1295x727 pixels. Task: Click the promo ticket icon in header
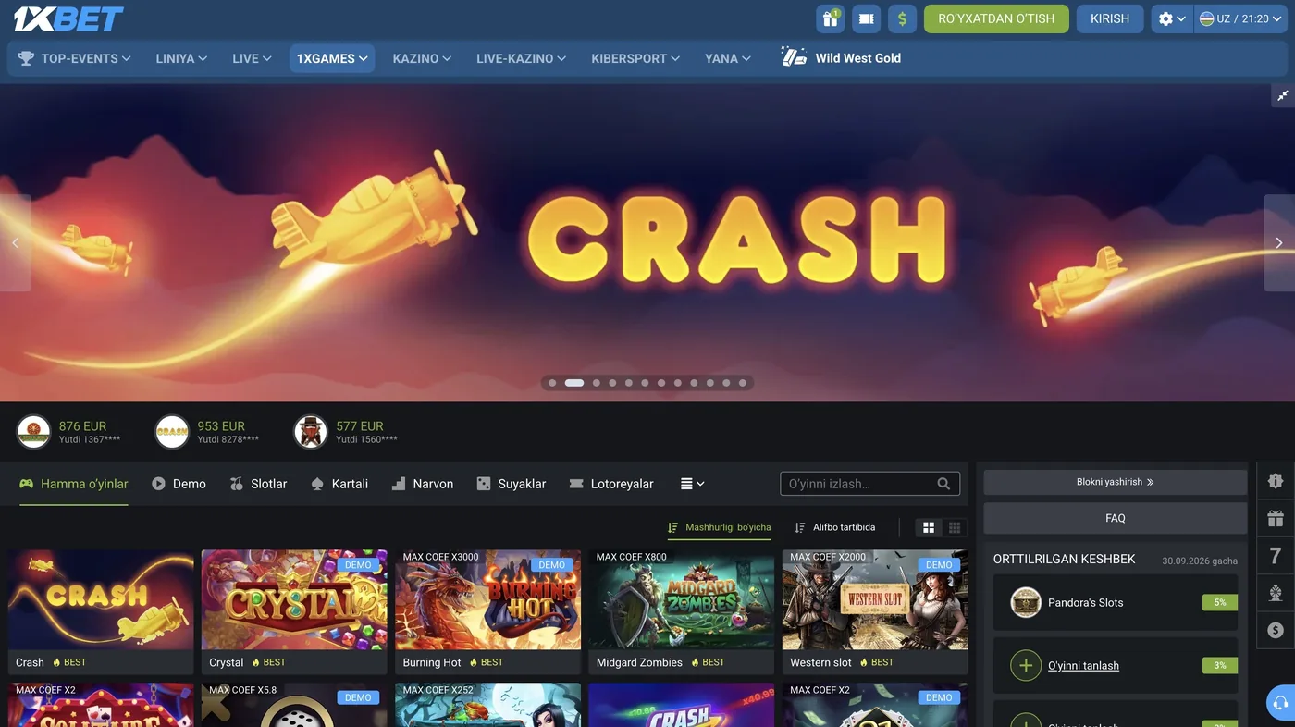click(x=866, y=18)
